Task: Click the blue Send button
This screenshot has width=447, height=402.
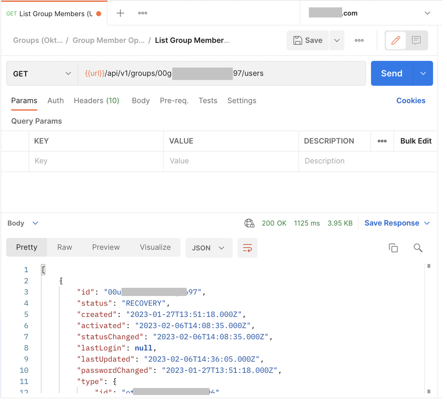Action: coord(391,73)
